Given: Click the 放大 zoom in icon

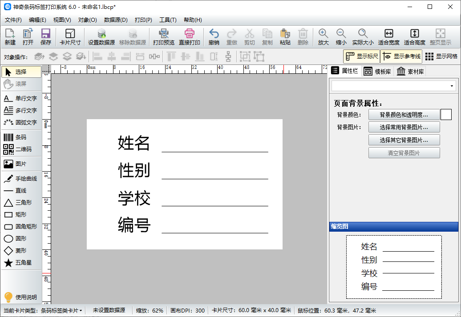Looking at the screenshot, I should [323, 37].
